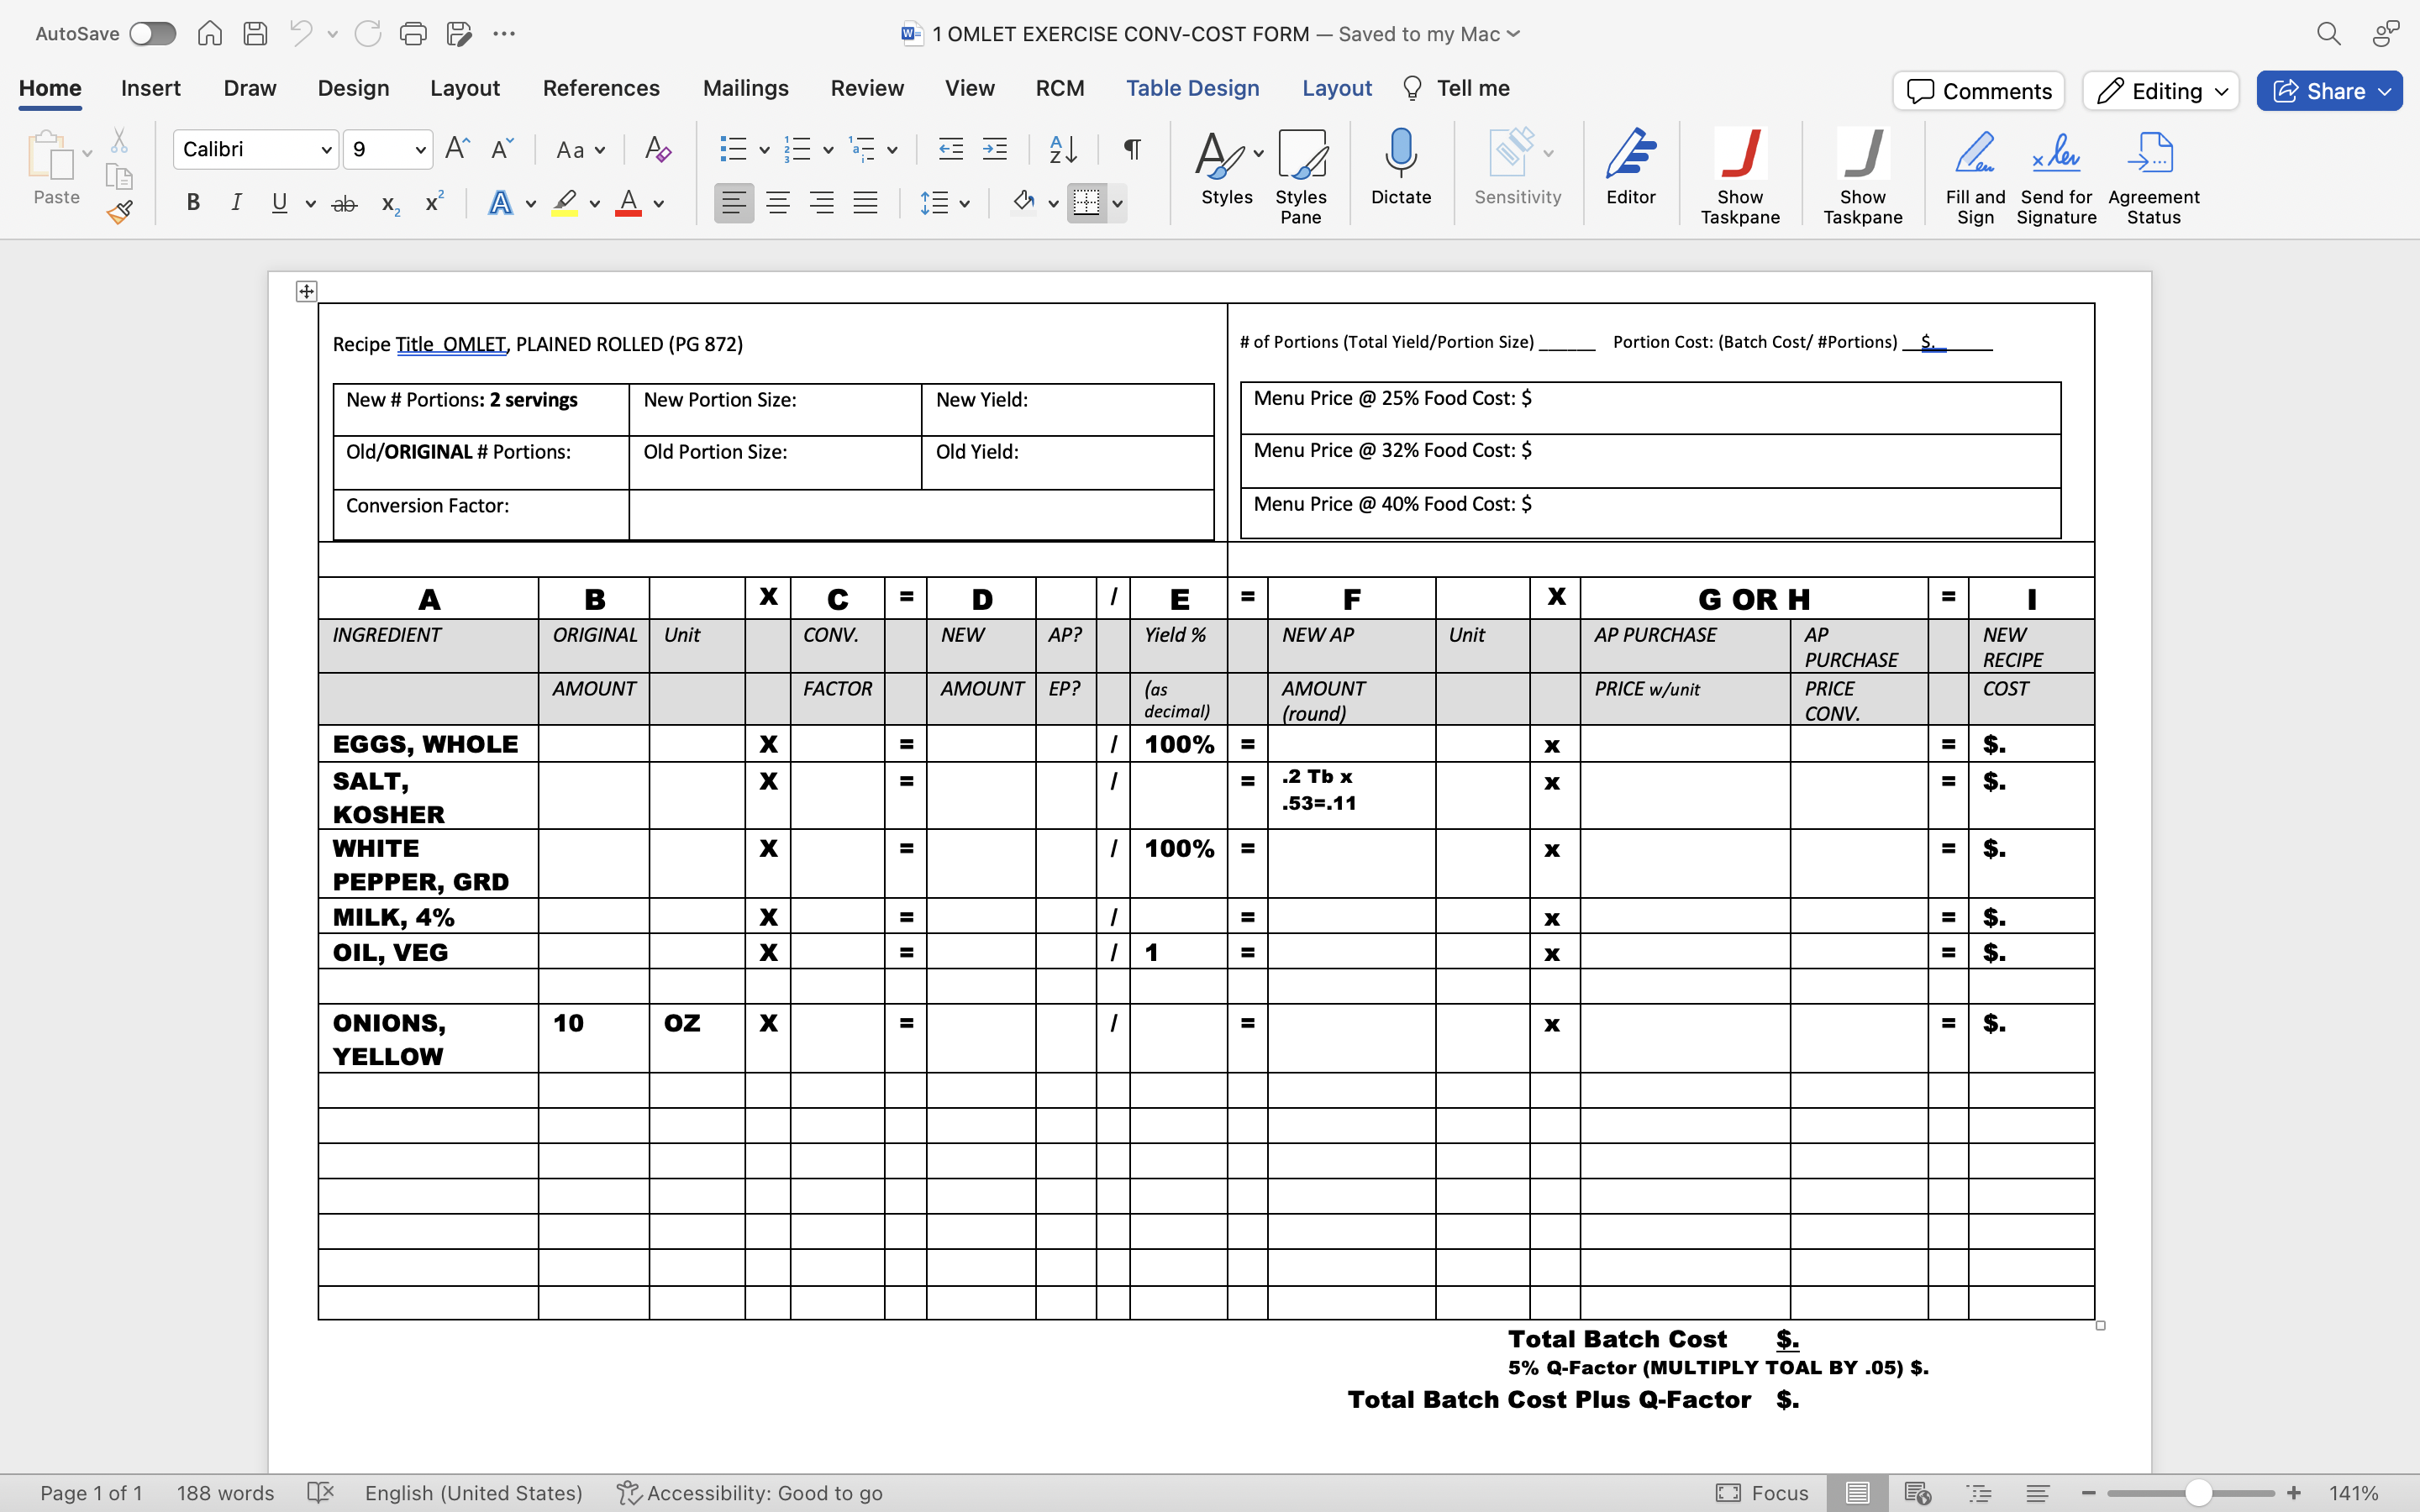Turn on AutoSave
The image size is (2420, 1512).
coord(152,33)
